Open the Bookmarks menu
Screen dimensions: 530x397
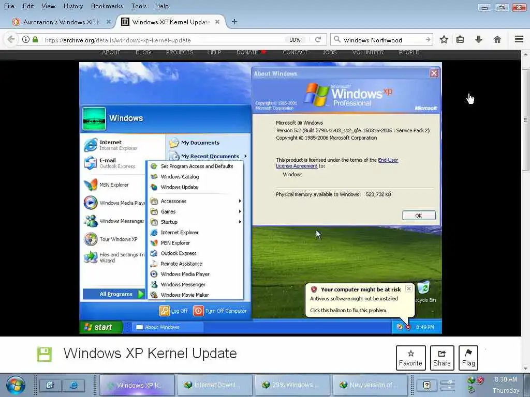pyautogui.click(x=107, y=6)
